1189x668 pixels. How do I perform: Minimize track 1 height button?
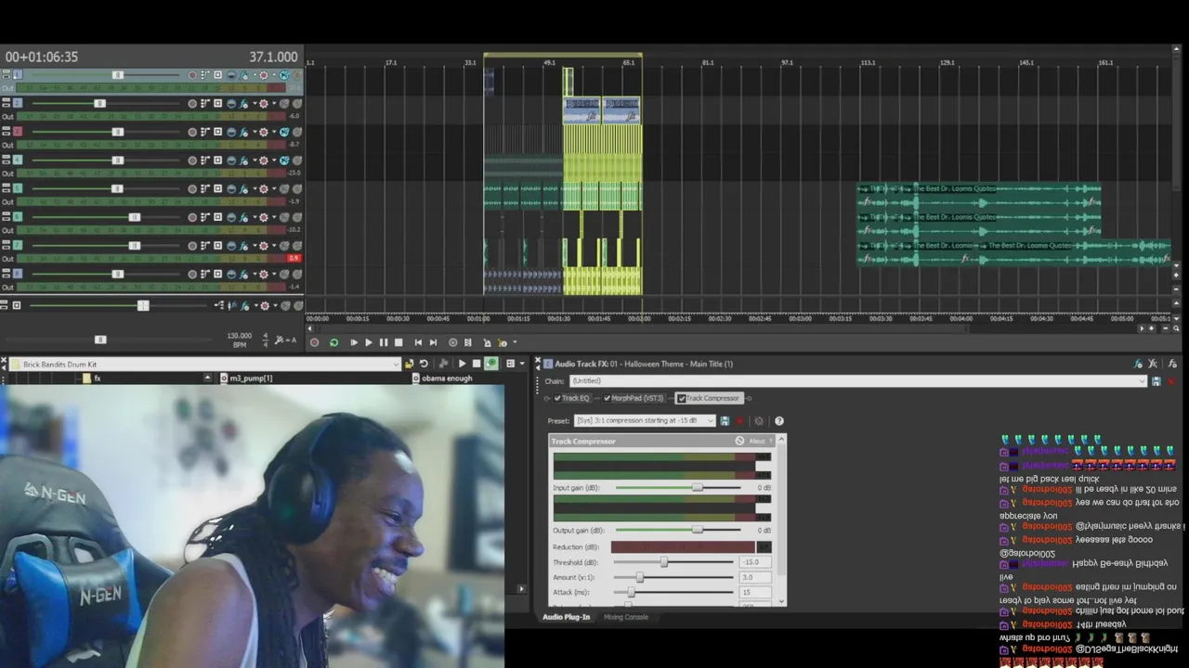tap(6, 72)
